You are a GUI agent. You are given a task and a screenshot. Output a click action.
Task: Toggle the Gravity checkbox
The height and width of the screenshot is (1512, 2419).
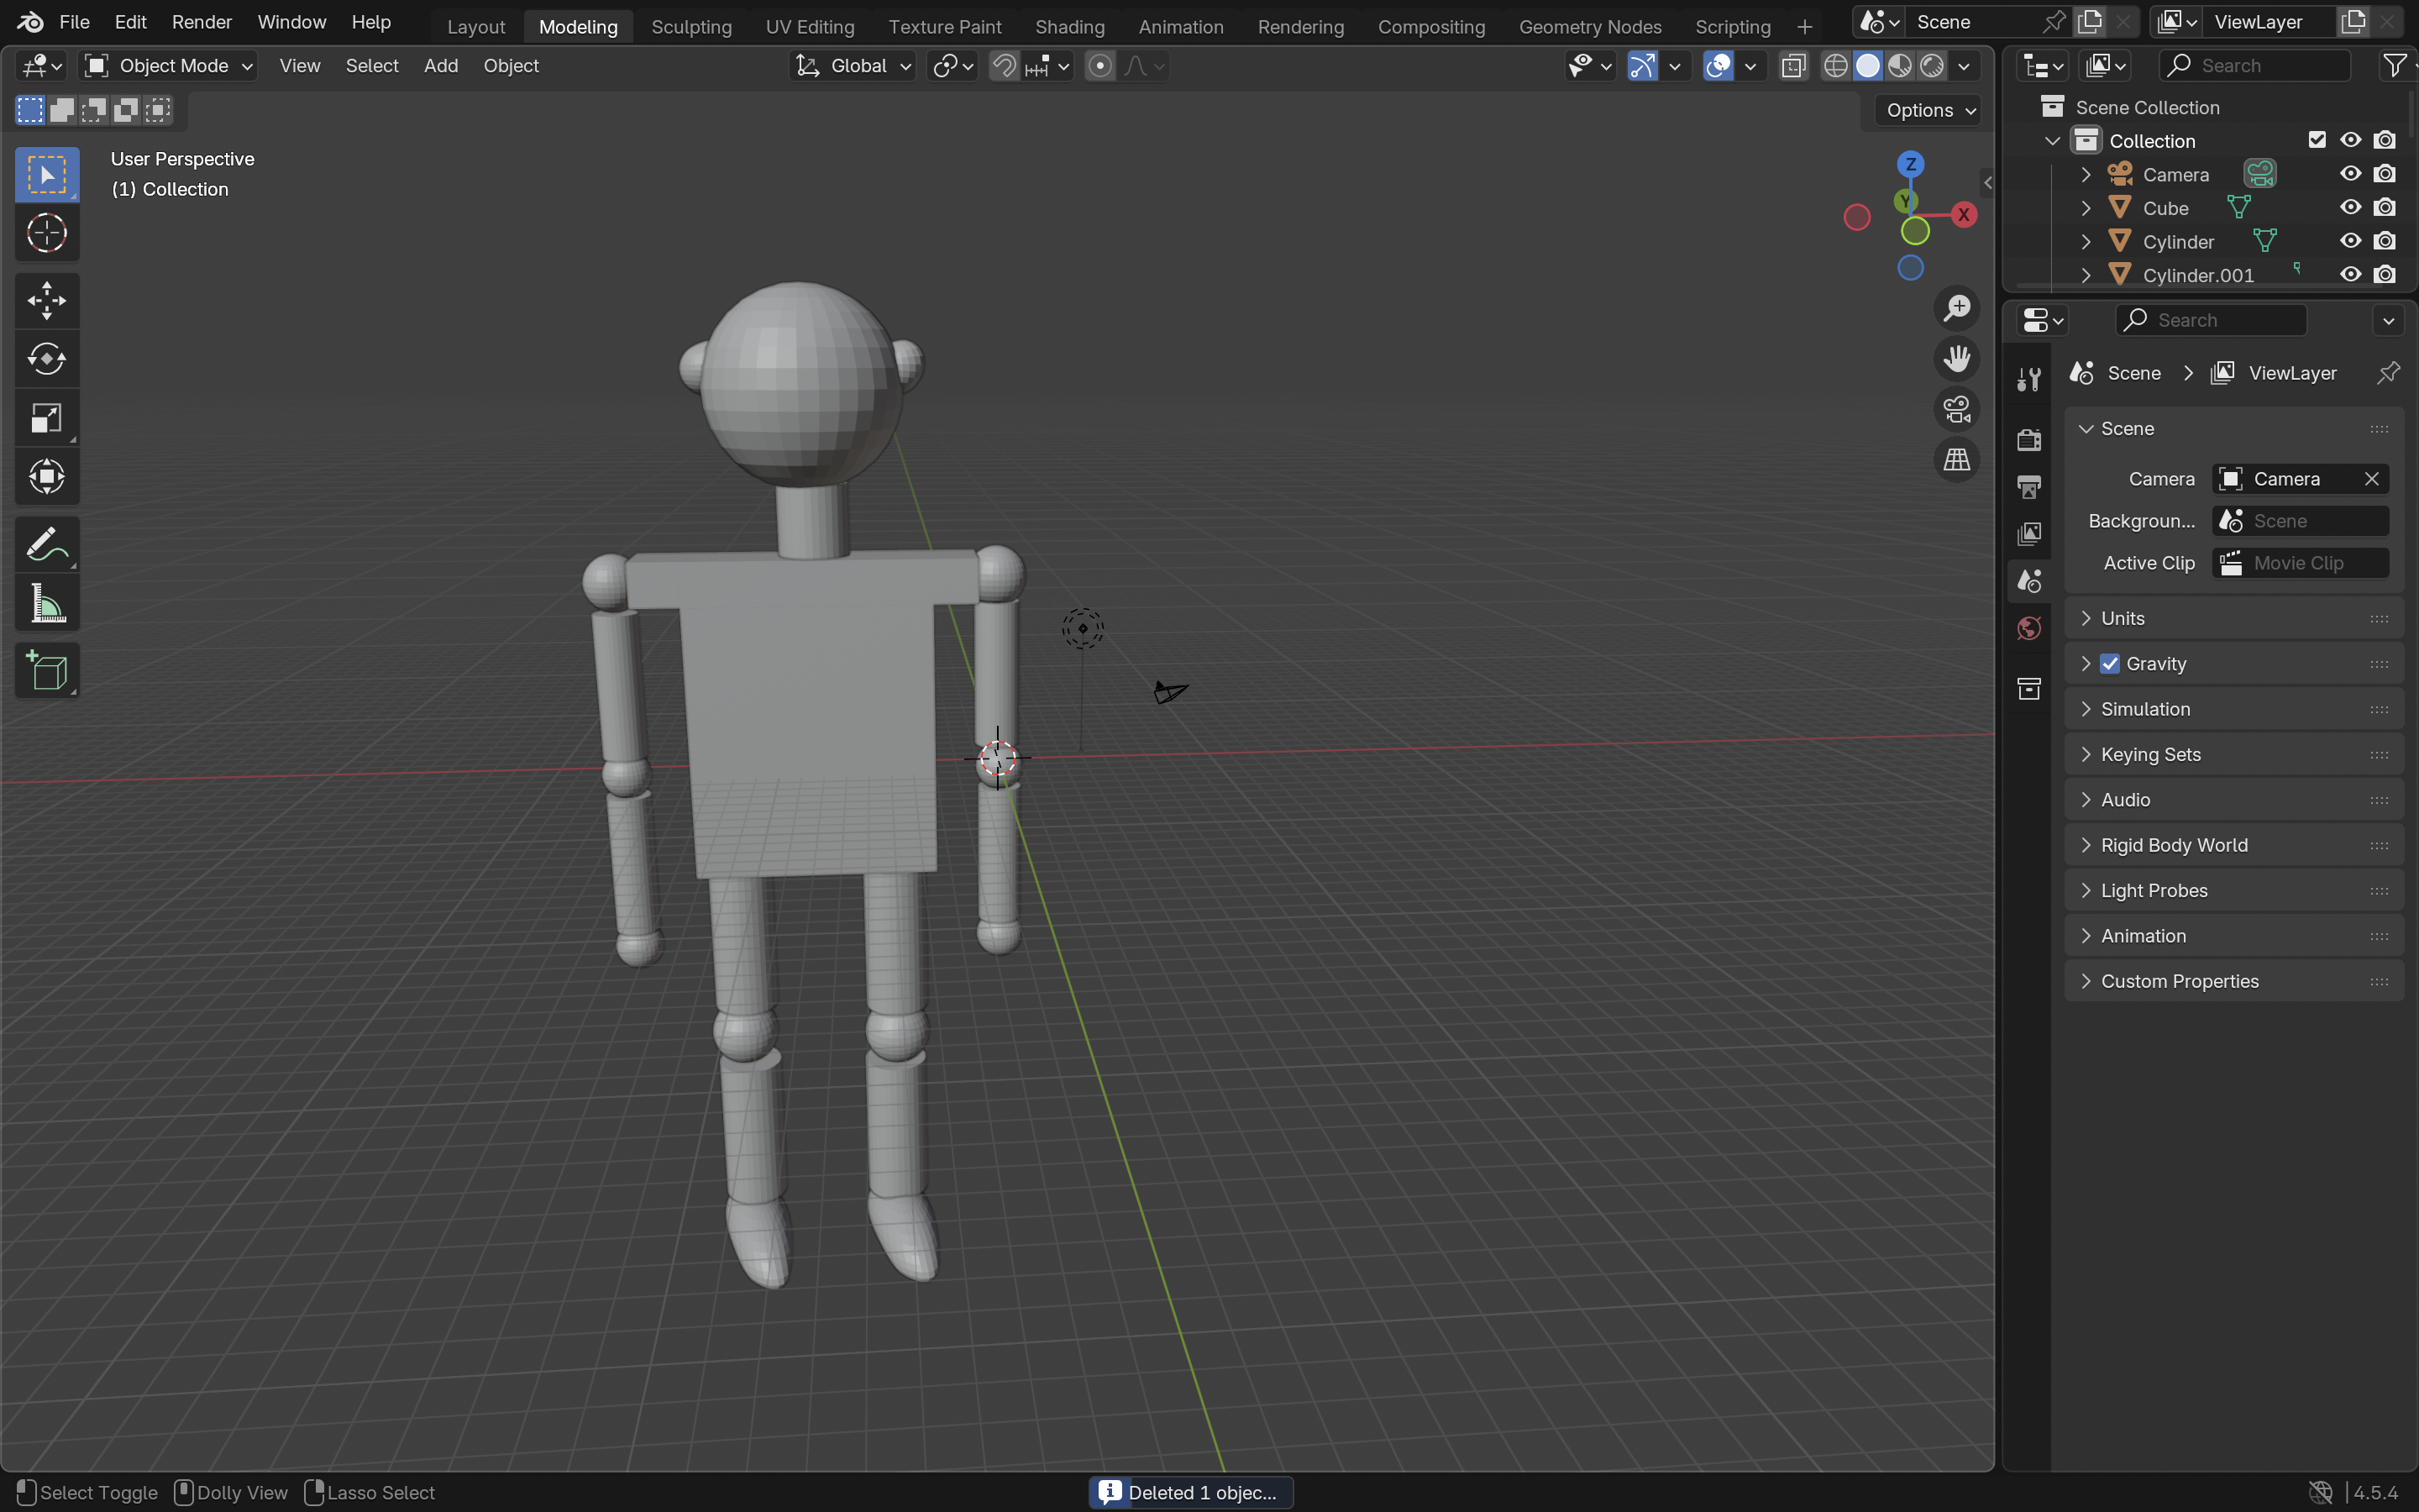click(x=2109, y=664)
